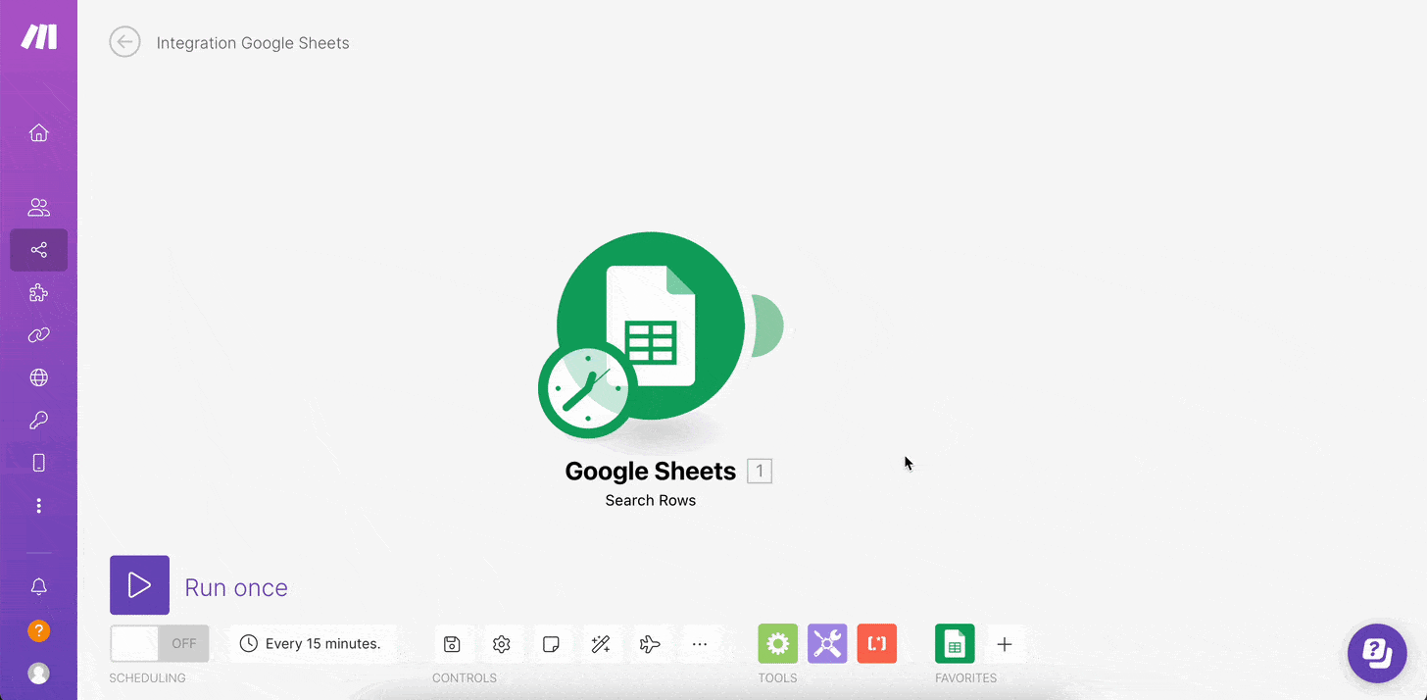Open user profile avatar icon
This screenshot has width=1427, height=700.
38,674
